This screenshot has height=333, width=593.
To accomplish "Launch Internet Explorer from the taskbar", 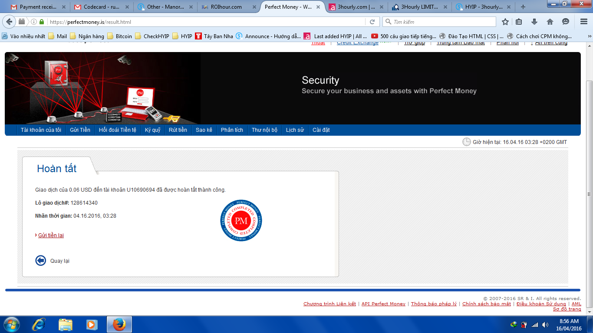I will [x=39, y=324].
